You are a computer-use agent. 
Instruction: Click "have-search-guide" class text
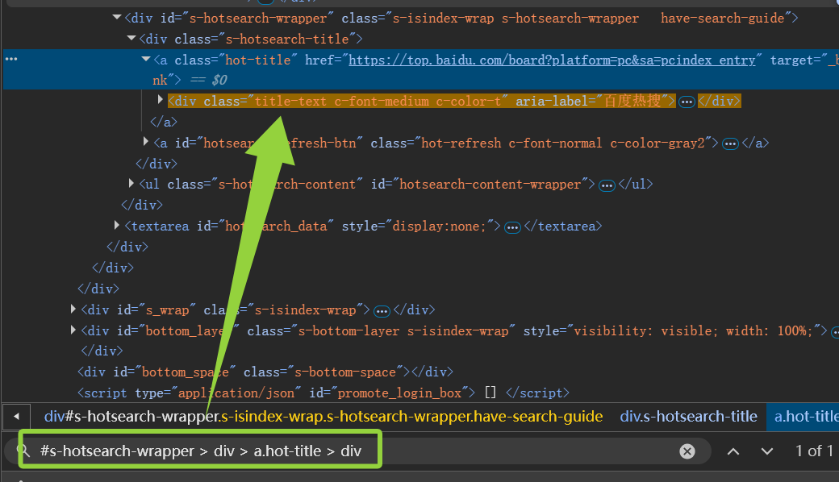click(x=722, y=19)
